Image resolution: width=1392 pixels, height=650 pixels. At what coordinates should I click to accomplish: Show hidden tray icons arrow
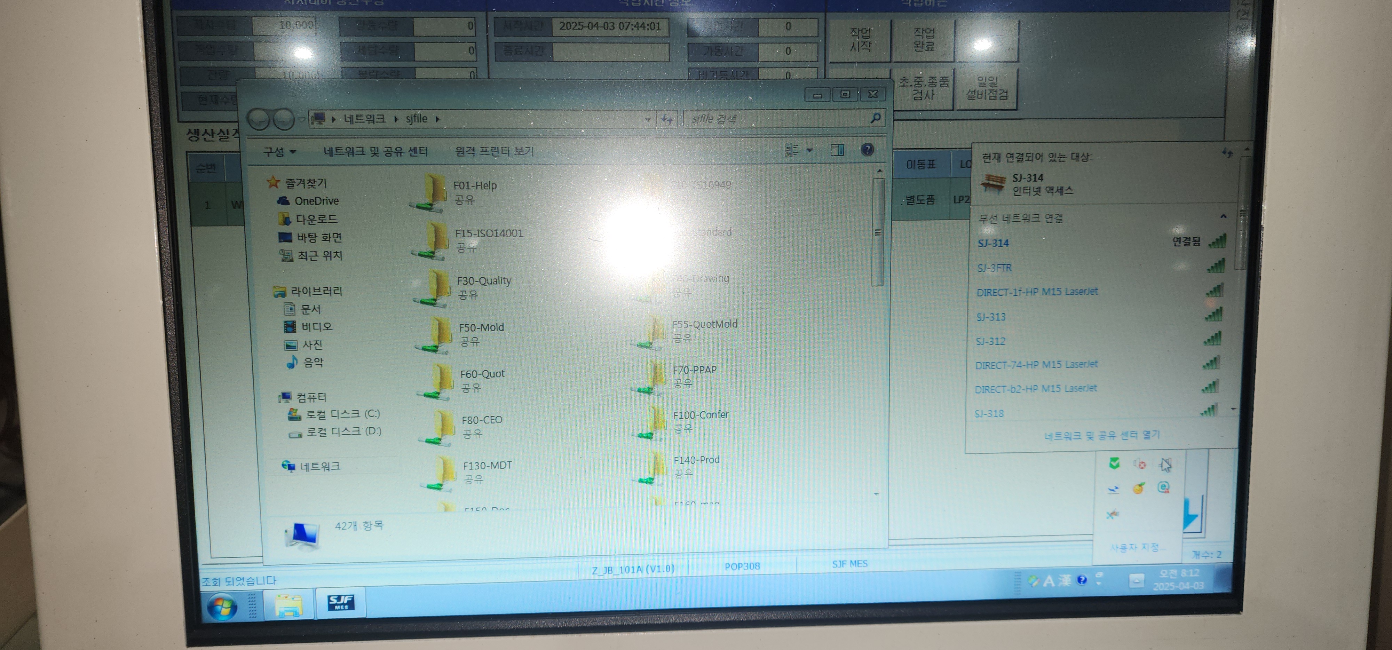tap(1137, 581)
